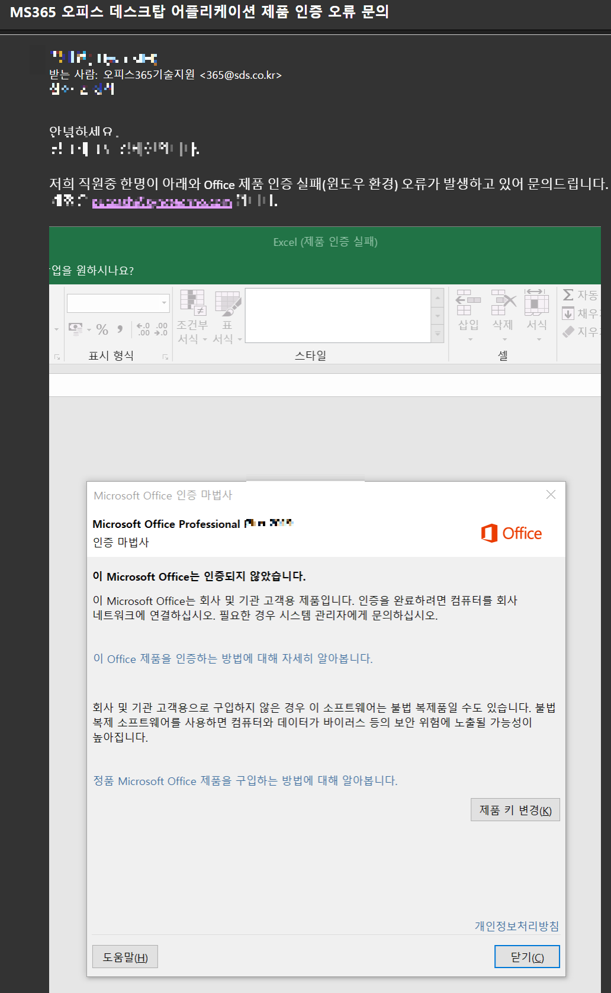Screen dimensions: 611x993
Task: Open link about purchasing genuine Microsoft Office
Action: point(245,780)
